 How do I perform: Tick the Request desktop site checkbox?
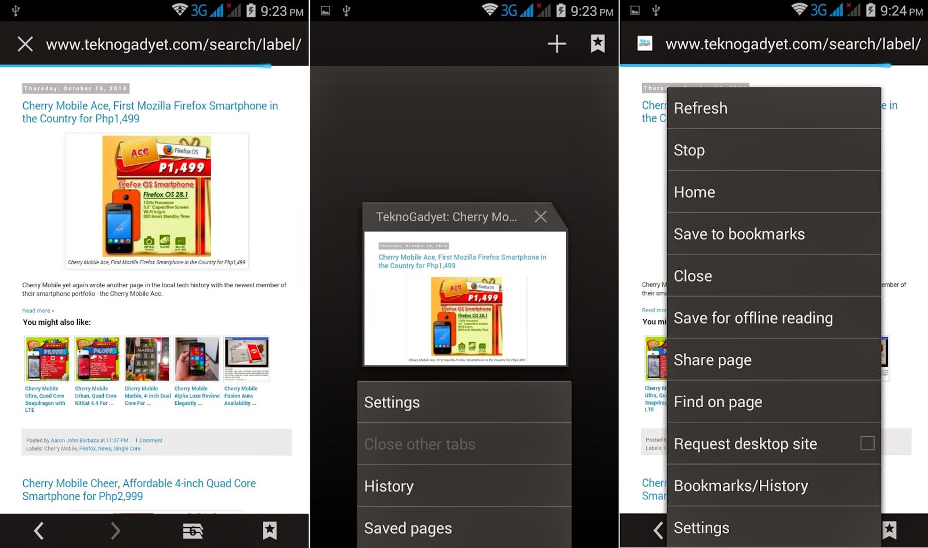867,443
